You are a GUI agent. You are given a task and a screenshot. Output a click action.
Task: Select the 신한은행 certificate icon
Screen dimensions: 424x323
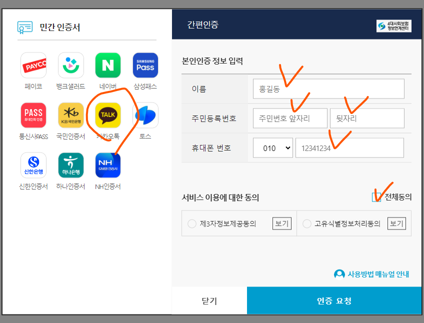pos(33,165)
